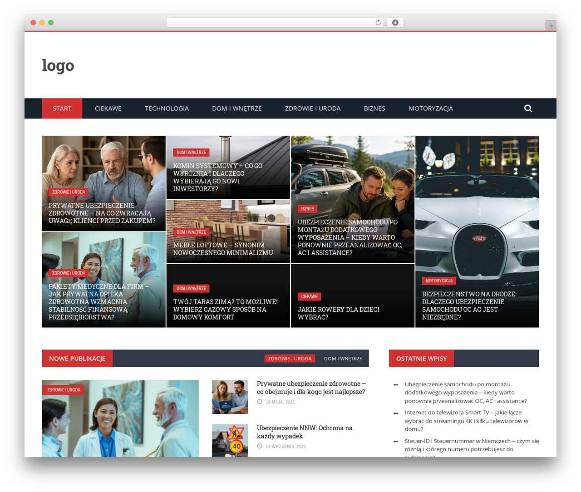Click the site logo
Screen dimensions: 581x492
pyautogui.click(x=58, y=65)
